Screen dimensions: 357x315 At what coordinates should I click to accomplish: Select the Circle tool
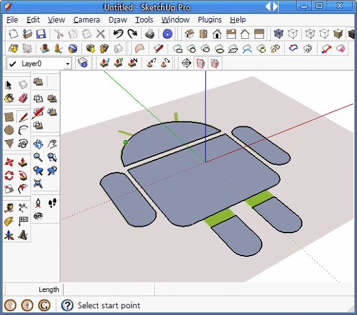9,130
